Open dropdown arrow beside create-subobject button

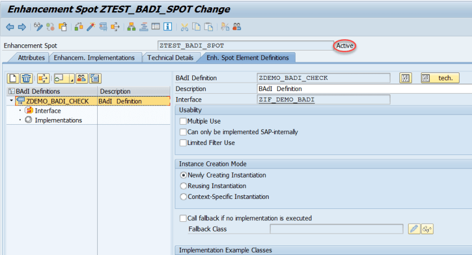click(72, 79)
